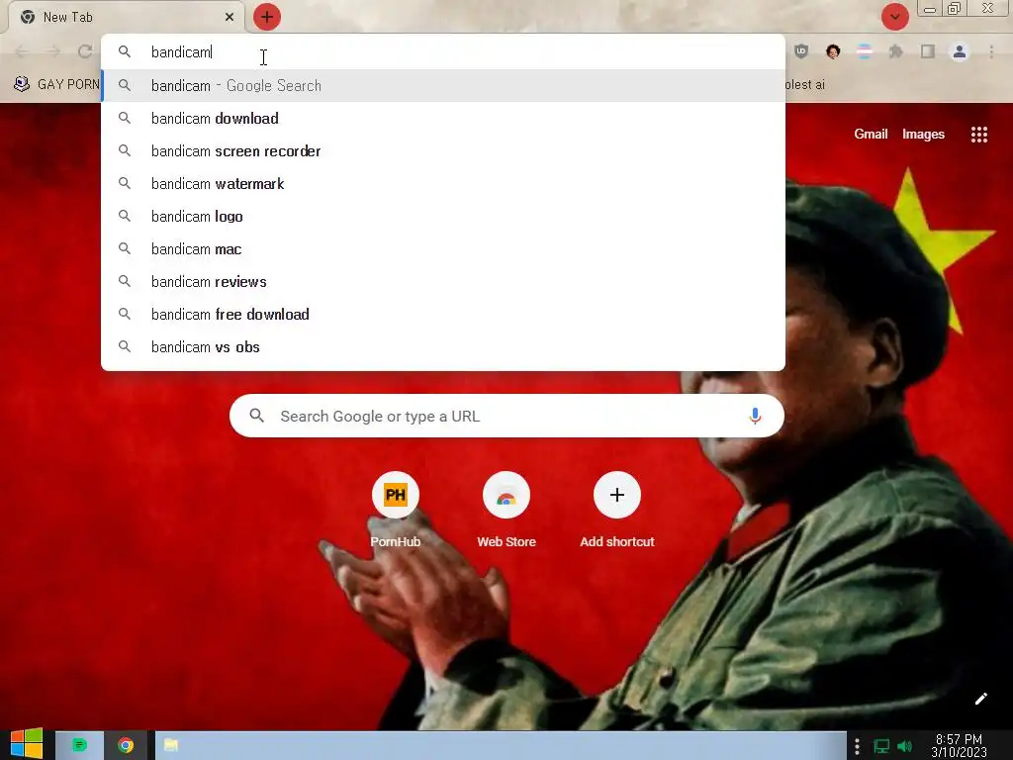1013x760 pixels.
Task: Open the Windows Start button
Action: click(x=27, y=744)
